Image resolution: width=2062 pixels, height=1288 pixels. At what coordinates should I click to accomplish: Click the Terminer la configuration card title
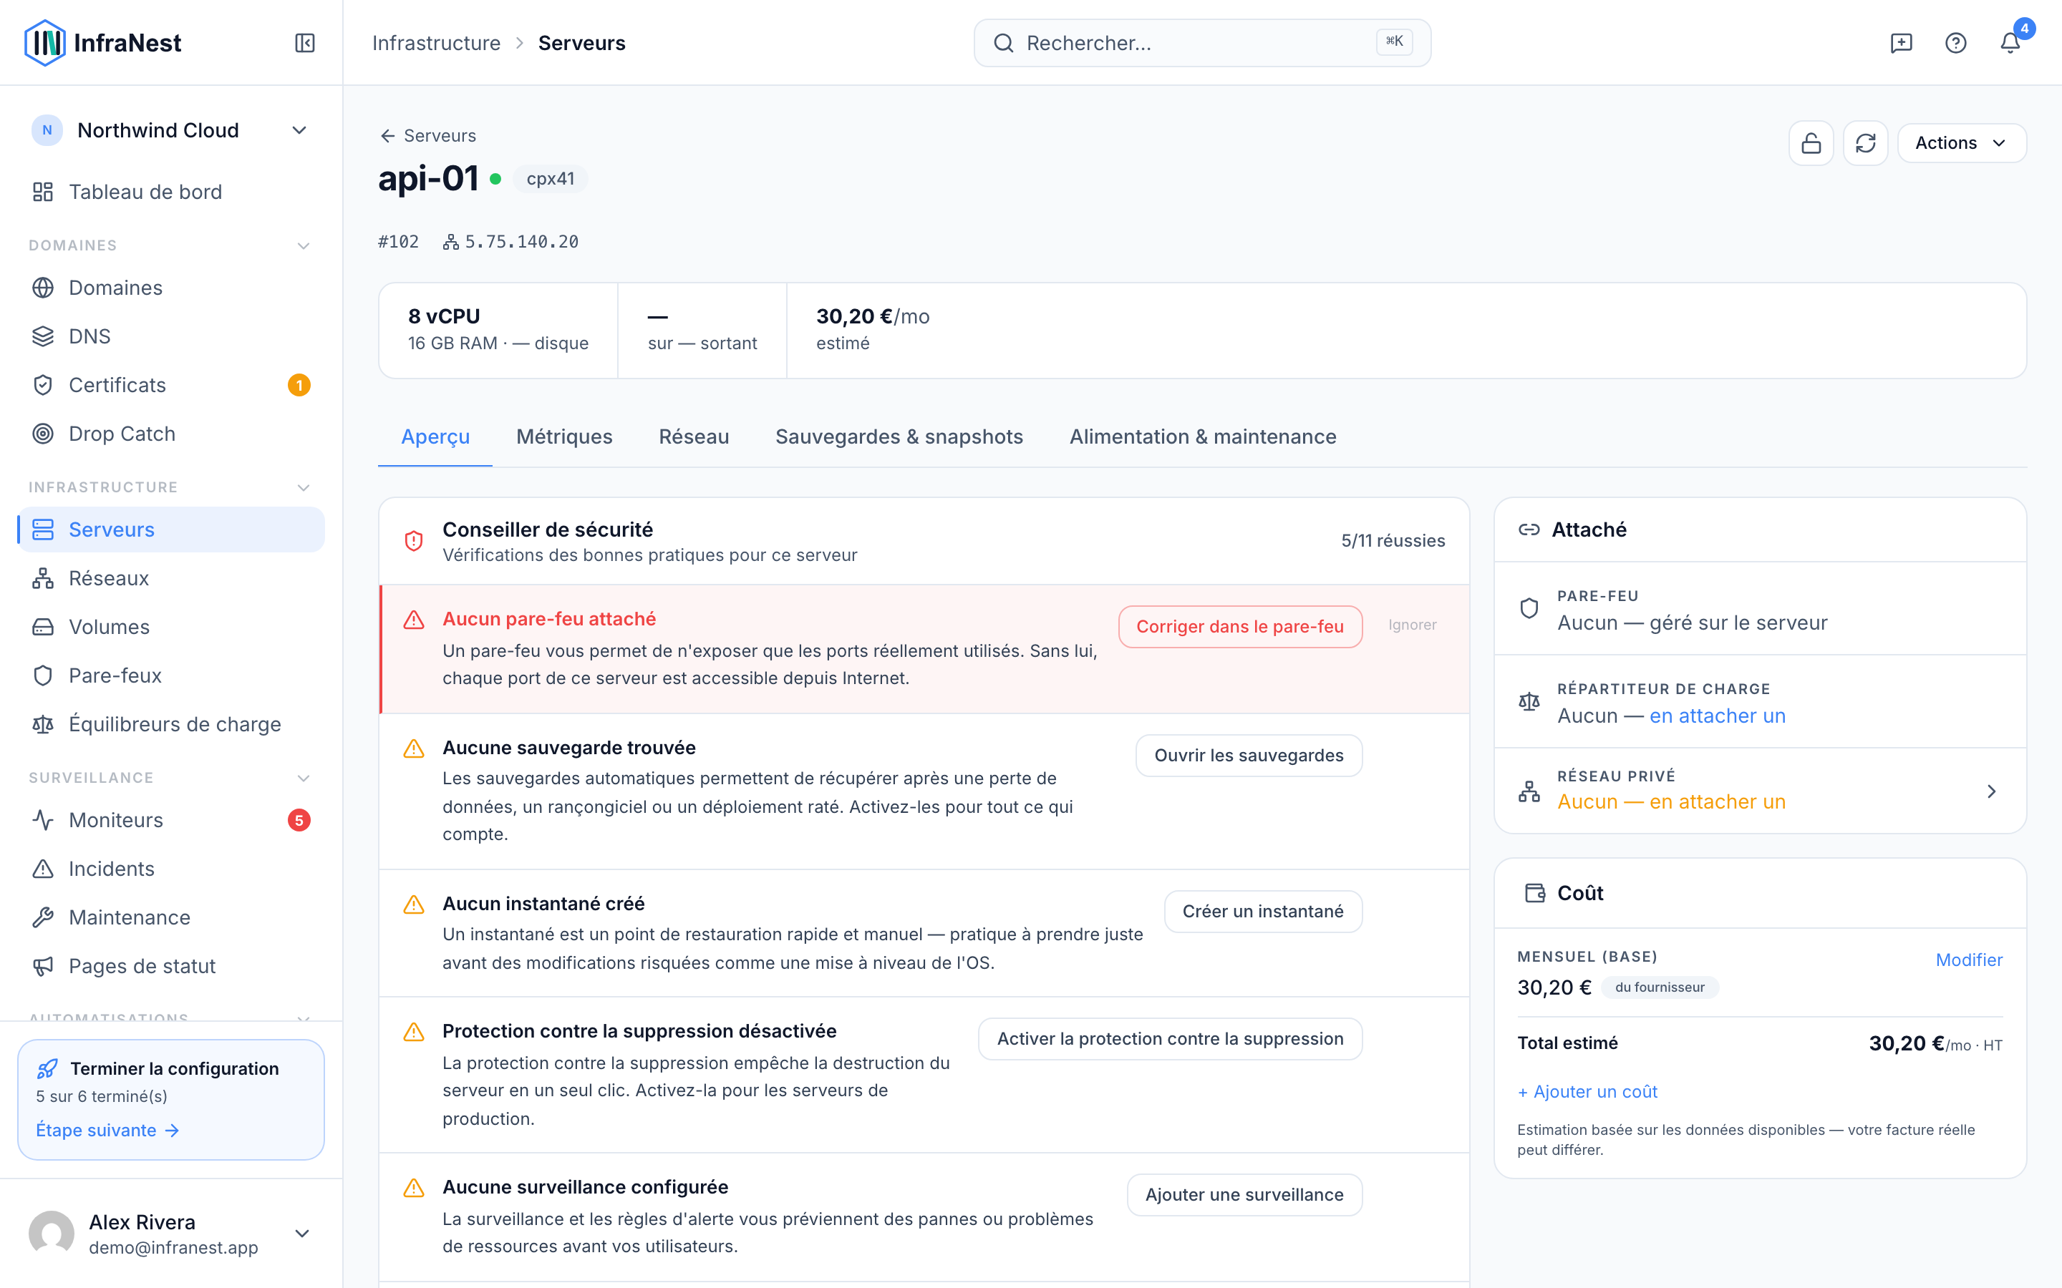175,1068
